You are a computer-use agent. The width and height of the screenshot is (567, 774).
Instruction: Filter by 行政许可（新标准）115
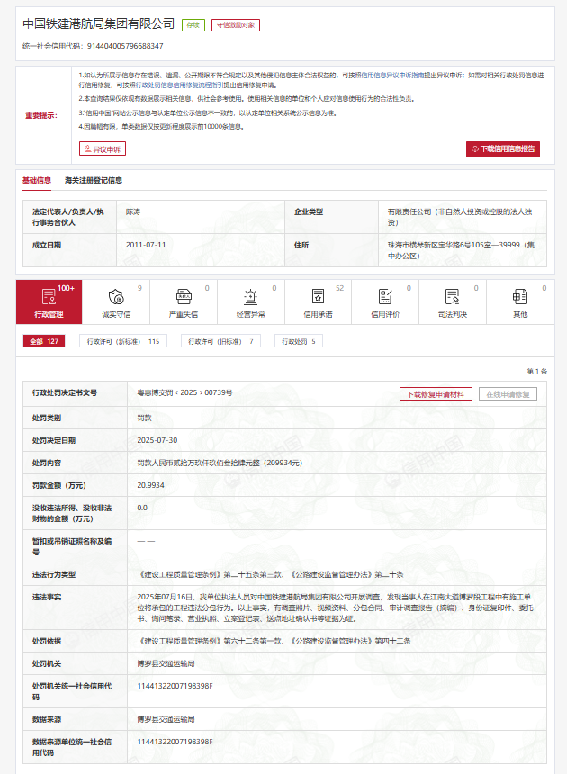[123, 341]
